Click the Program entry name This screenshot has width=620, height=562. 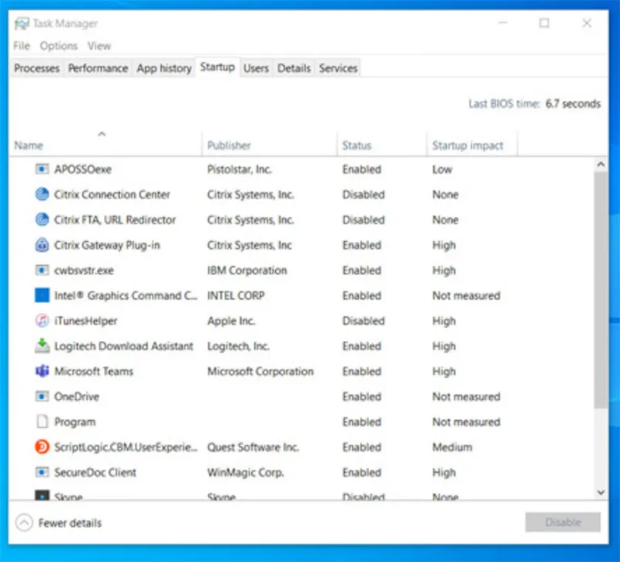click(75, 422)
